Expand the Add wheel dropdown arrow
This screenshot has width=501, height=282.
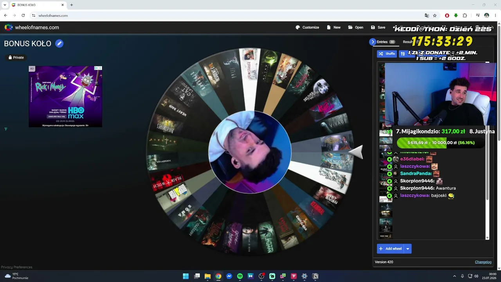tap(407, 249)
